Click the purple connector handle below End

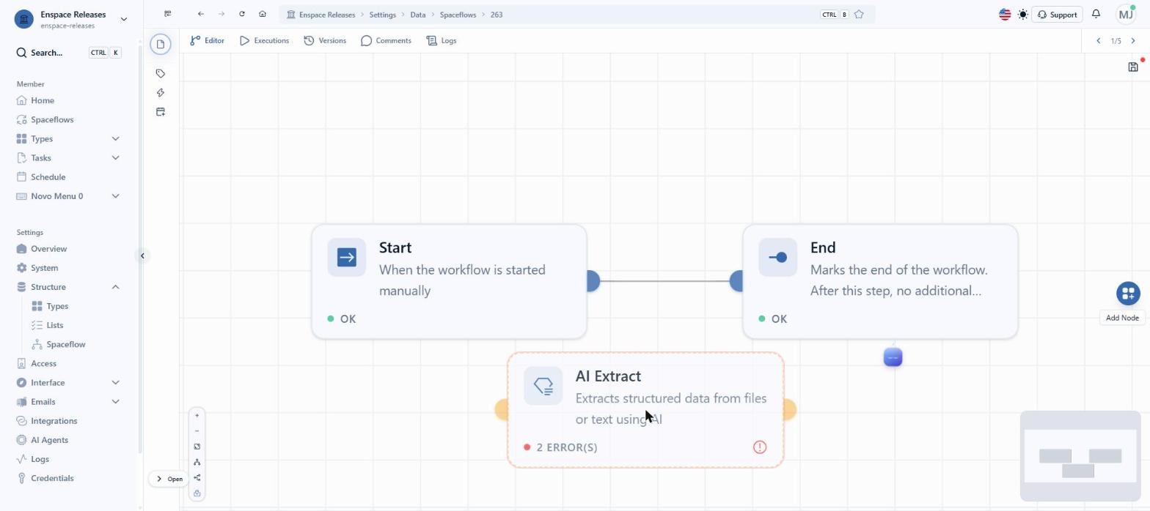click(x=893, y=357)
